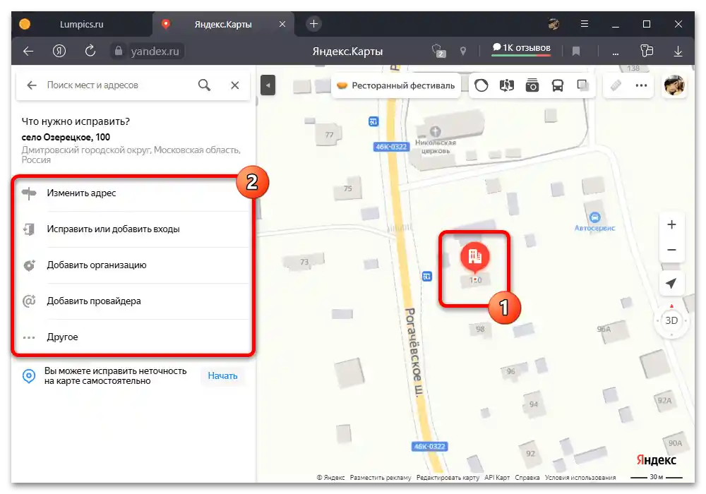The width and height of the screenshot is (706, 494).
Task: Focus the Поиск мест и адресов field
Action: point(117,85)
